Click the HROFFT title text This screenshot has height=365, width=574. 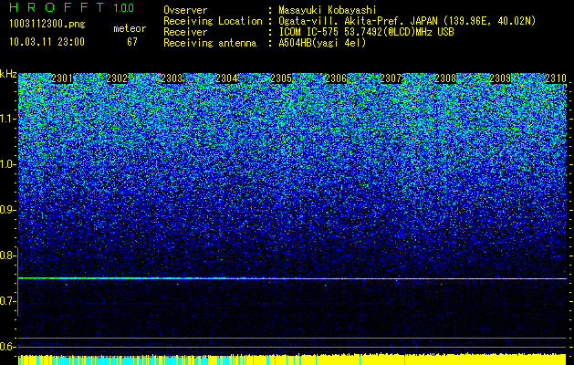point(57,7)
